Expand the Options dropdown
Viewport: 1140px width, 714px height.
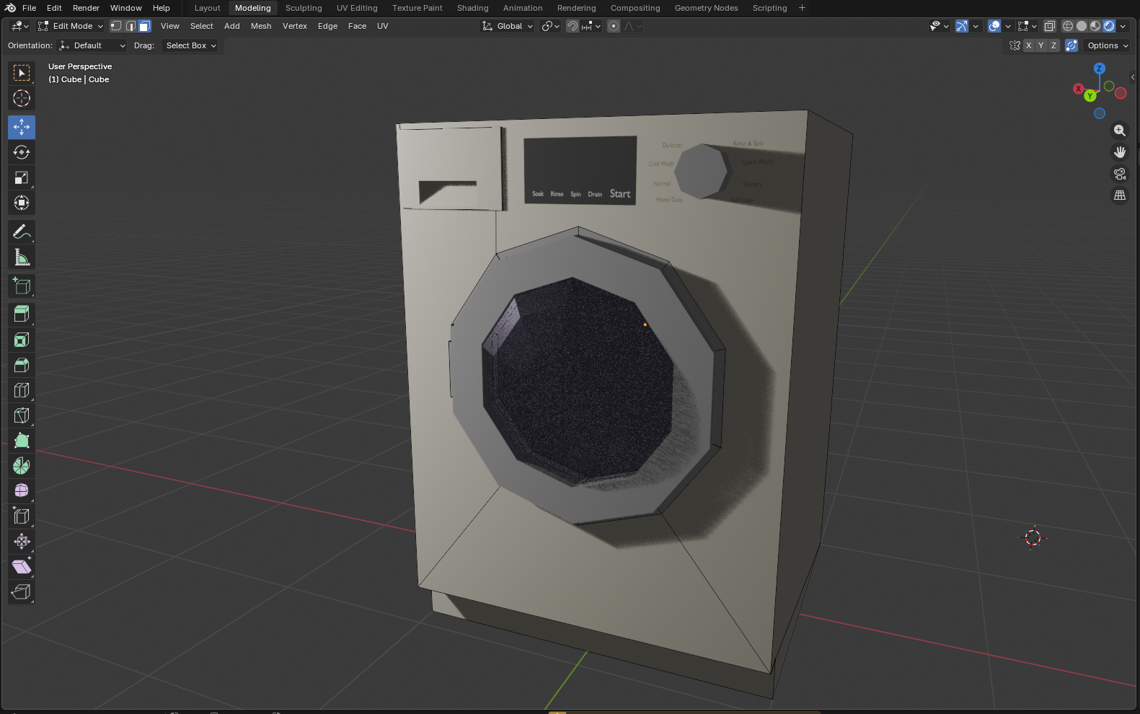(1108, 45)
